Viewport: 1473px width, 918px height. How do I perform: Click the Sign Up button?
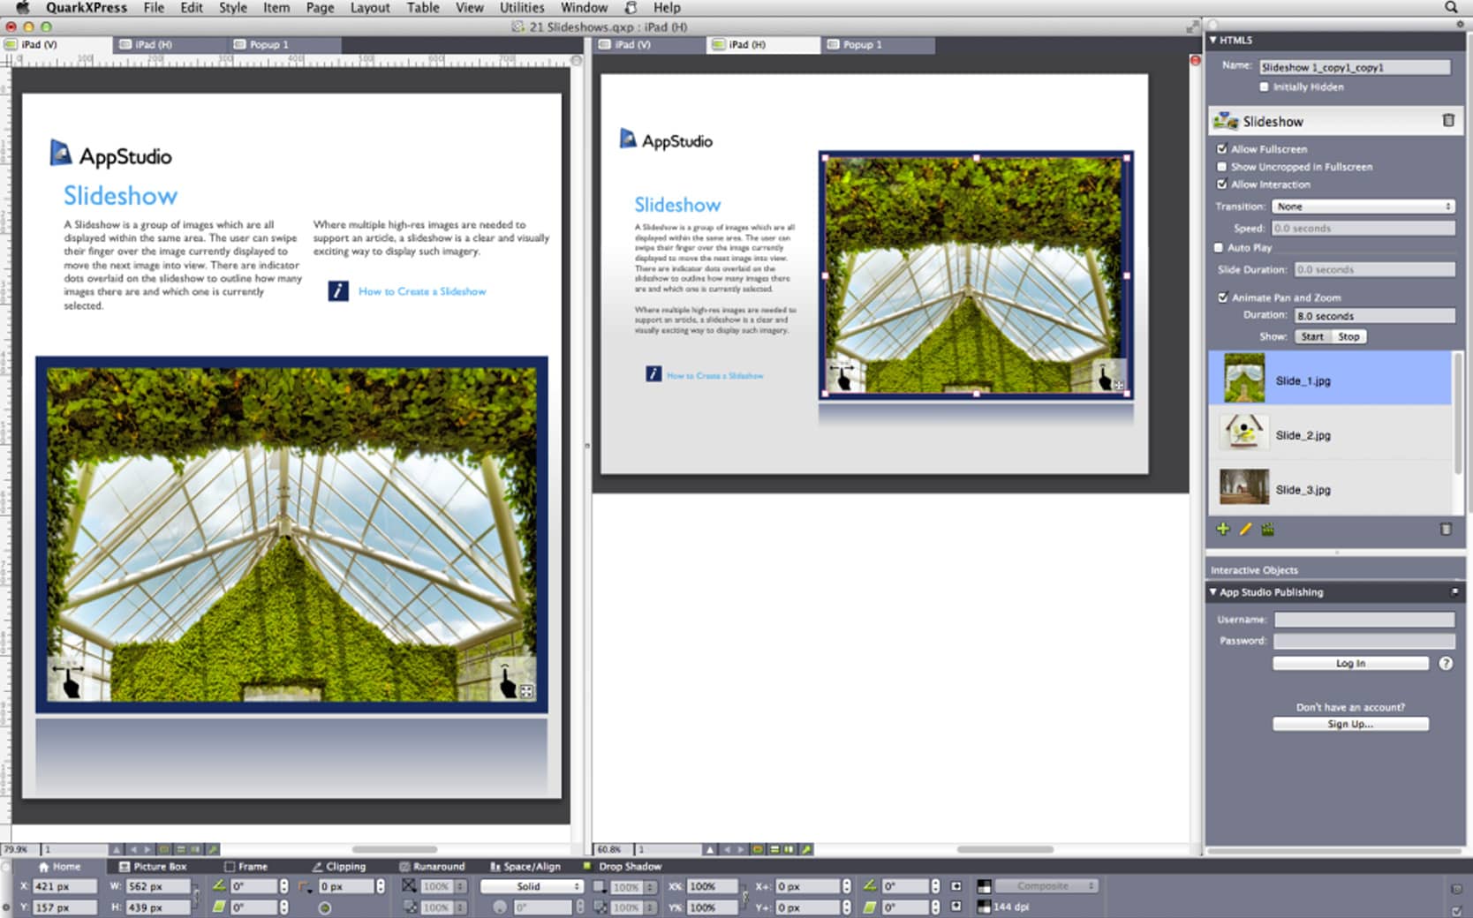pyautogui.click(x=1349, y=723)
